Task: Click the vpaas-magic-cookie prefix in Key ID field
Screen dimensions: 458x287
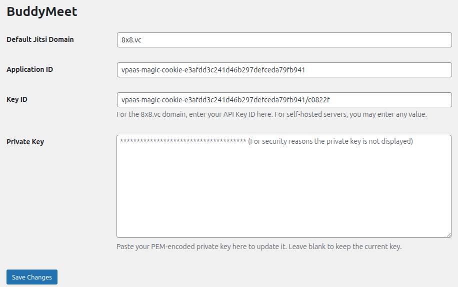Action: point(152,100)
